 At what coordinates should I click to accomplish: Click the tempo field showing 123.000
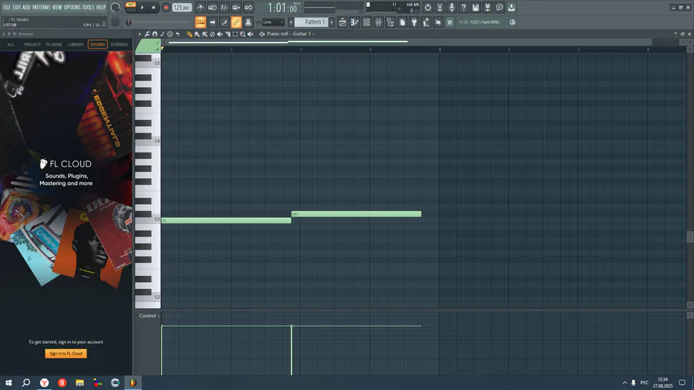[x=181, y=8]
